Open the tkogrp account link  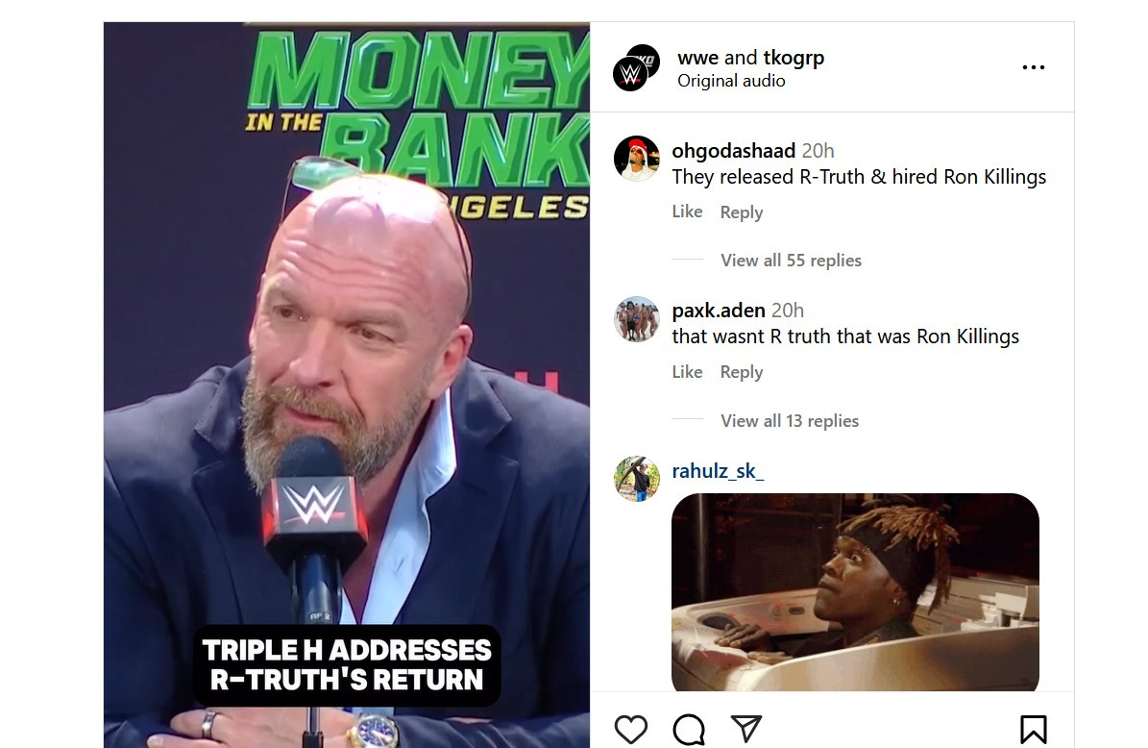[x=794, y=58]
